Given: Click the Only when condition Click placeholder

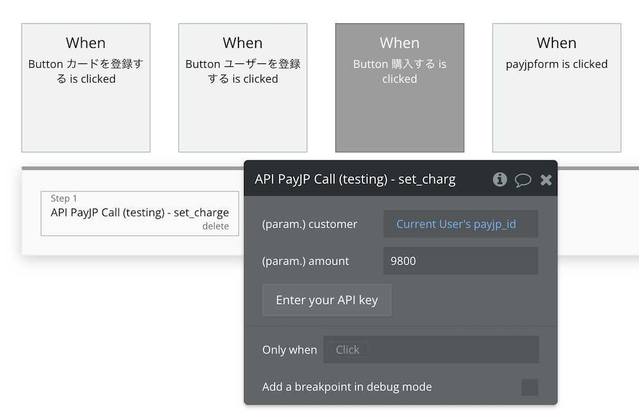Looking at the screenshot, I should (348, 350).
